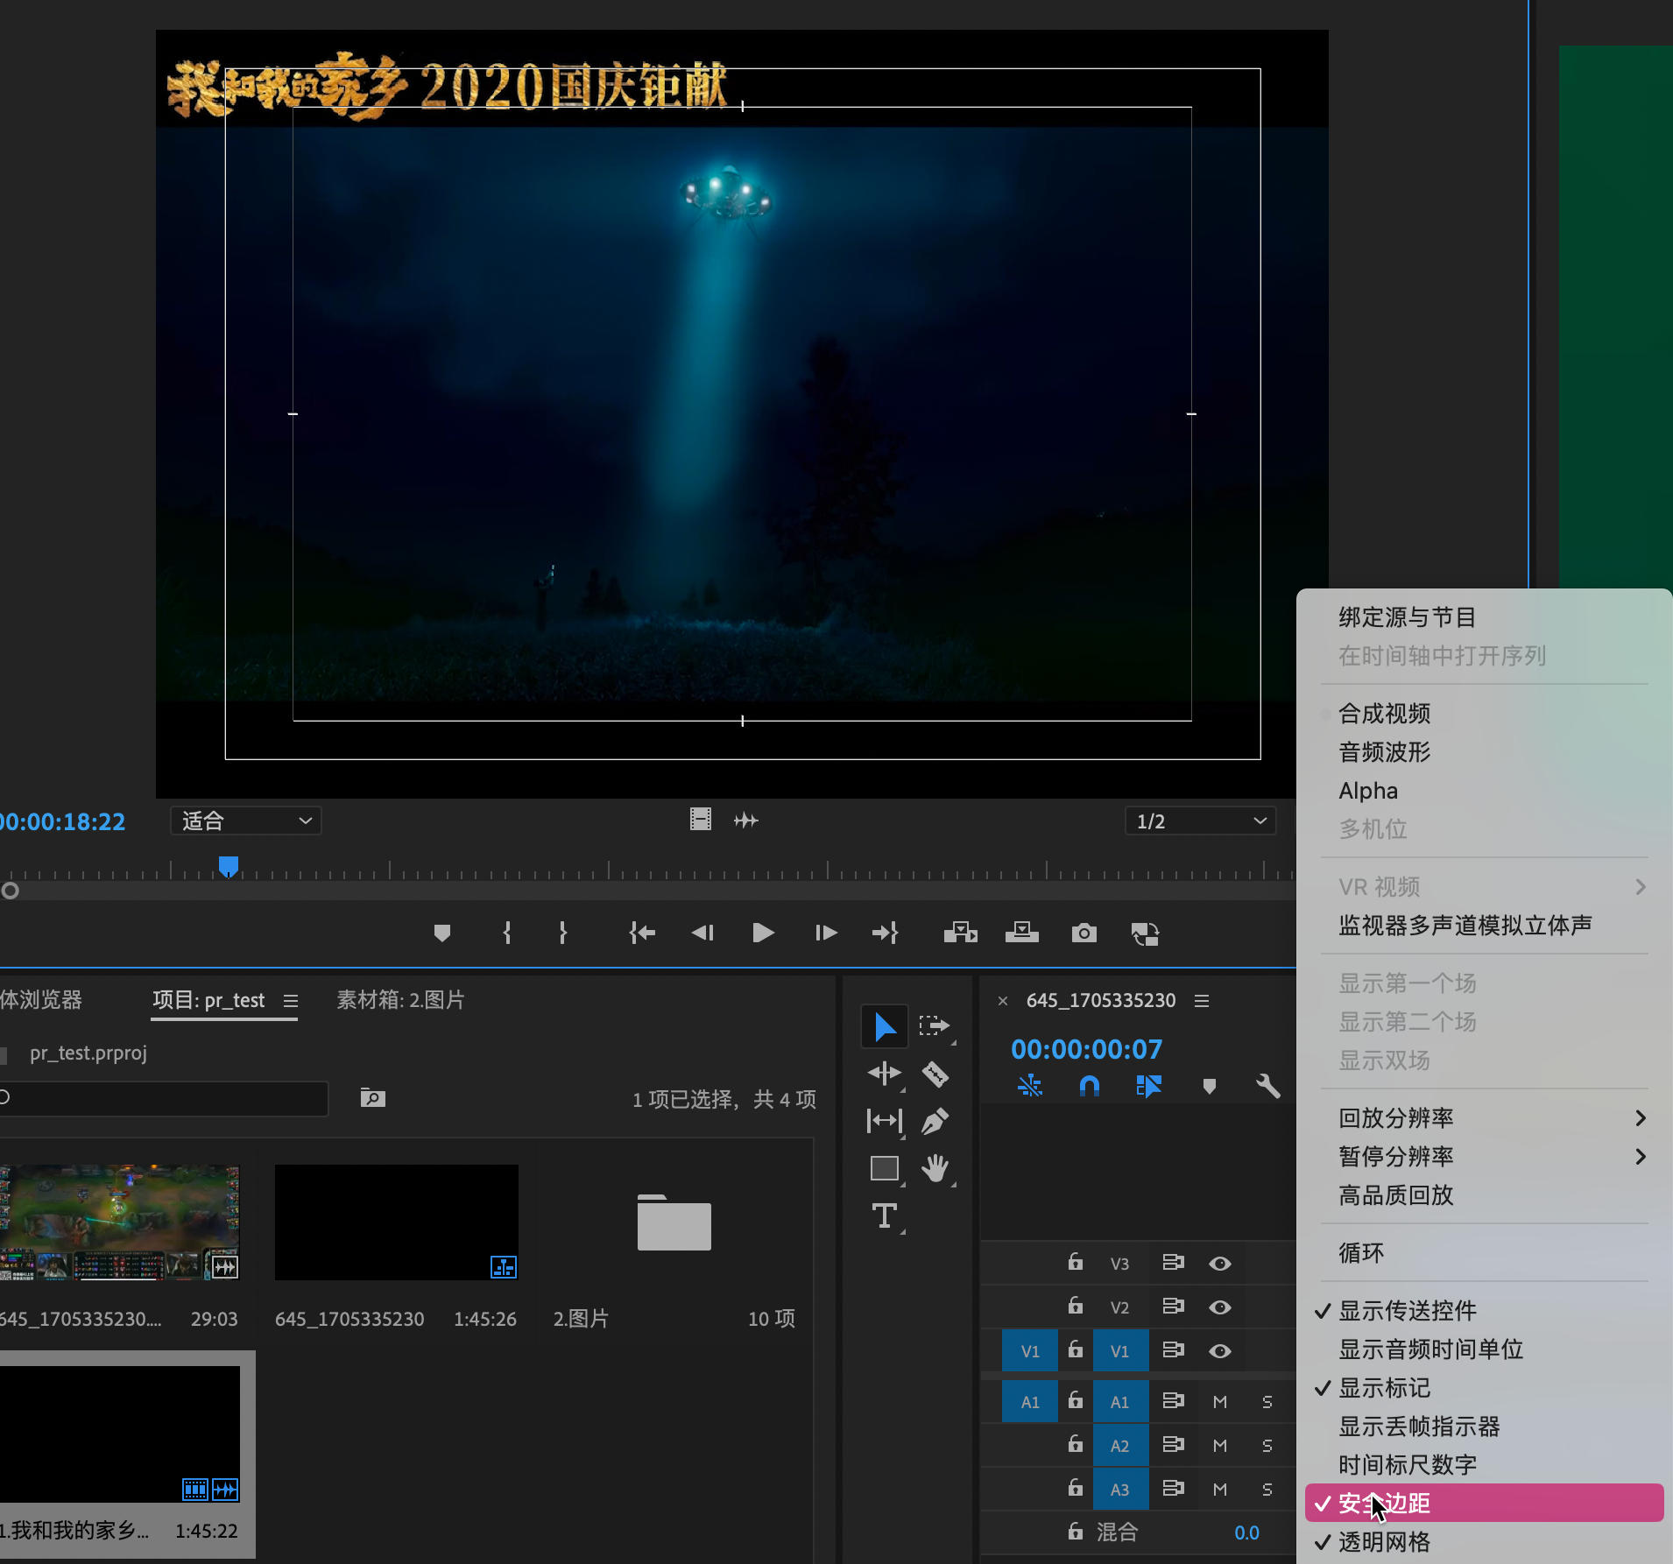Select the Type tool
The image size is (1673, 1564).
[885, 1215]
